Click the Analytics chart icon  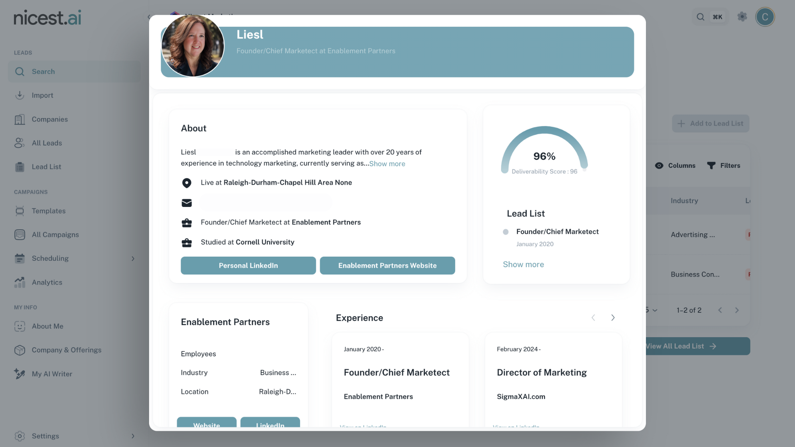[19, 282]
